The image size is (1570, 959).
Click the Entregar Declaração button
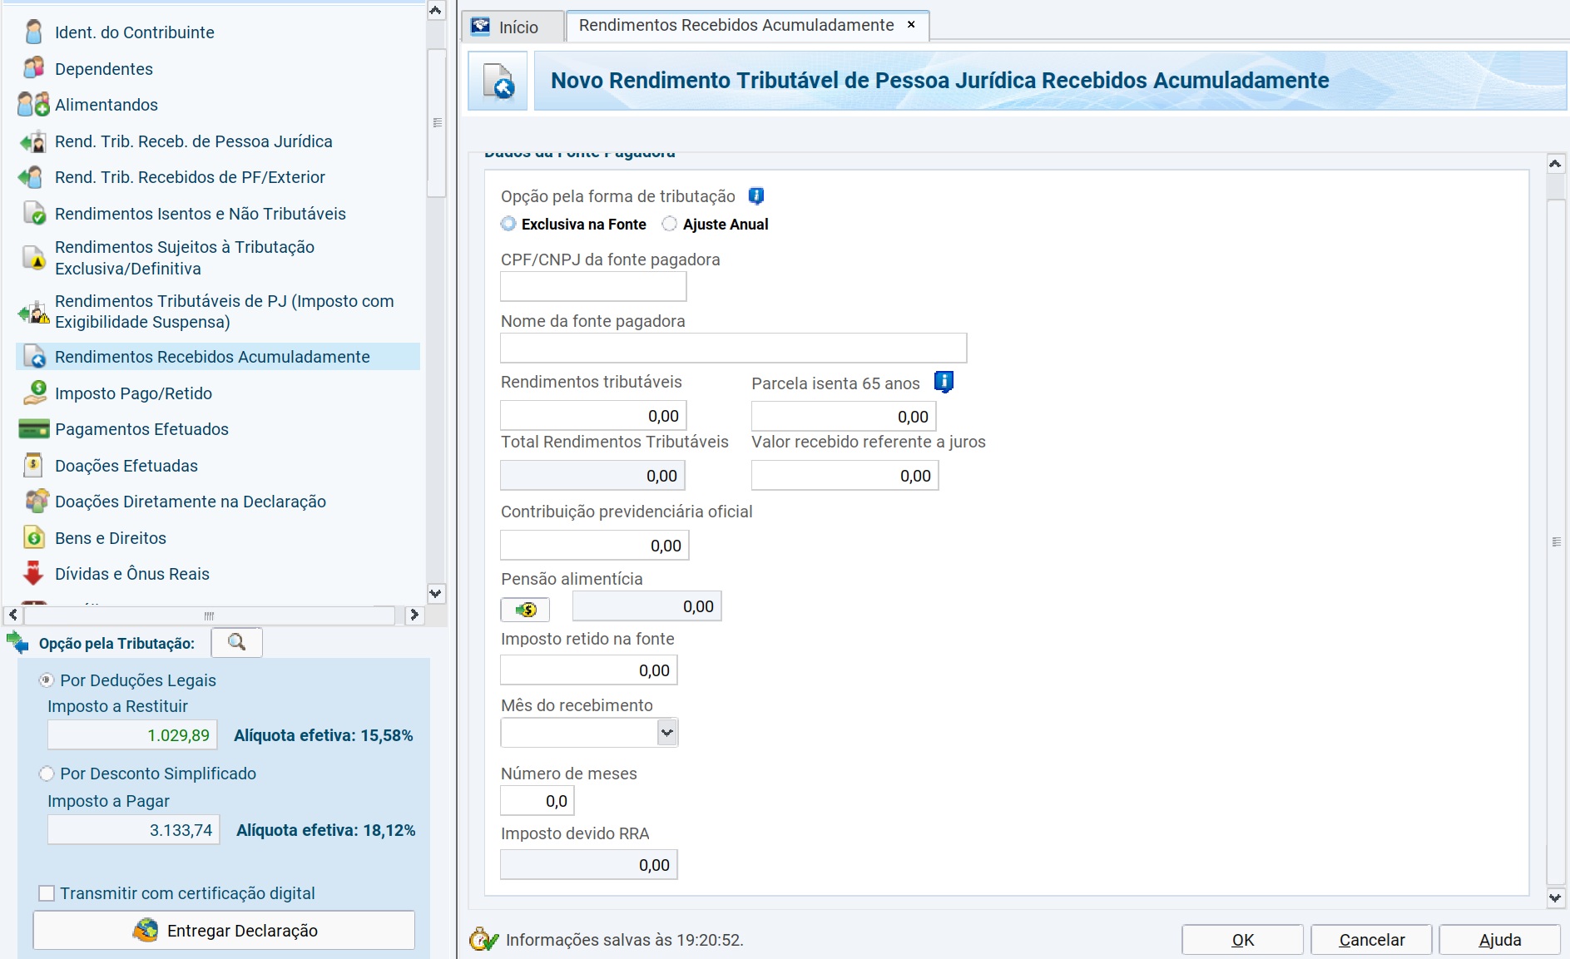224,930
